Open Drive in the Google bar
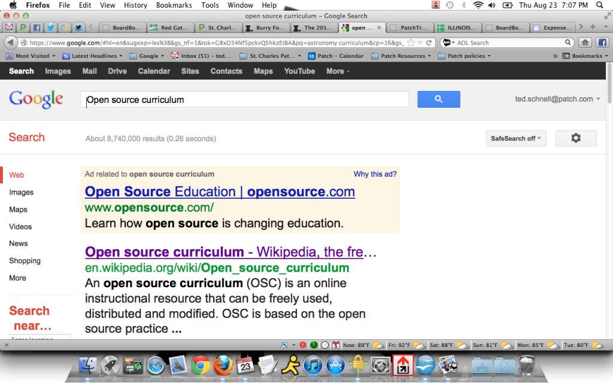This screenshot has width=613, height=383. 117,71
